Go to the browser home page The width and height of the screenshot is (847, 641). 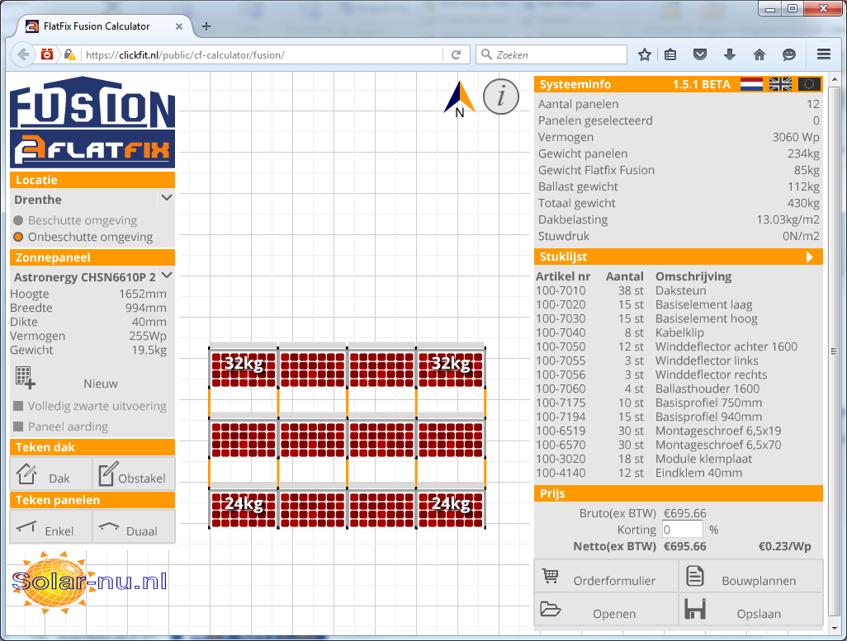[759, 54]
